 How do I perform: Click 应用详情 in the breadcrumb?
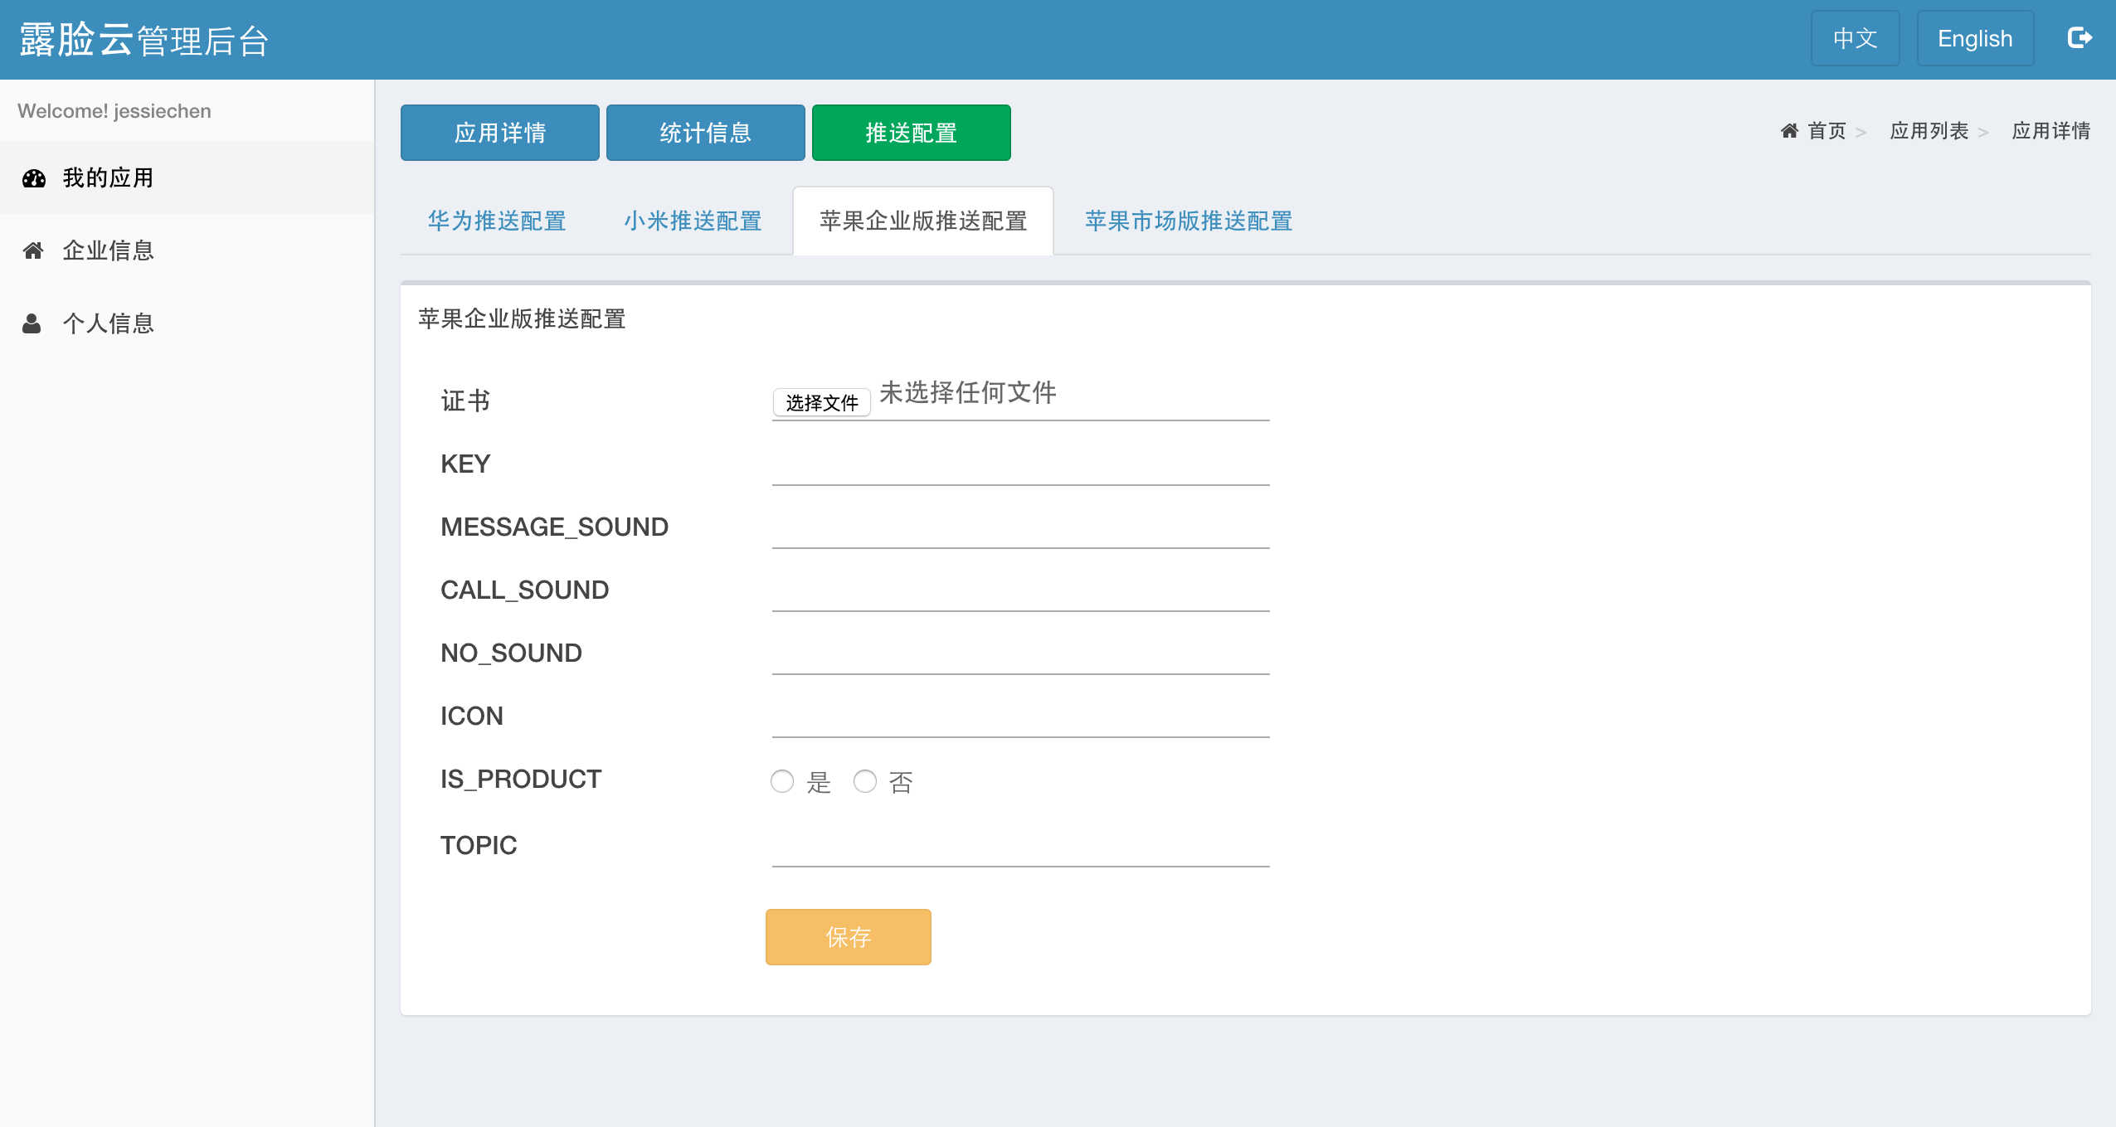pyautogui.click(x=2051, y=131)
